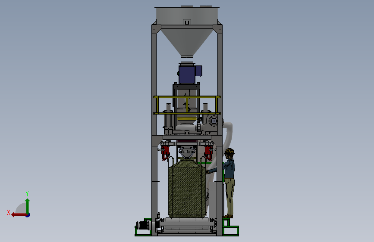
Task: Click the red X axis arrow of the triad
Action: point(19,215)
